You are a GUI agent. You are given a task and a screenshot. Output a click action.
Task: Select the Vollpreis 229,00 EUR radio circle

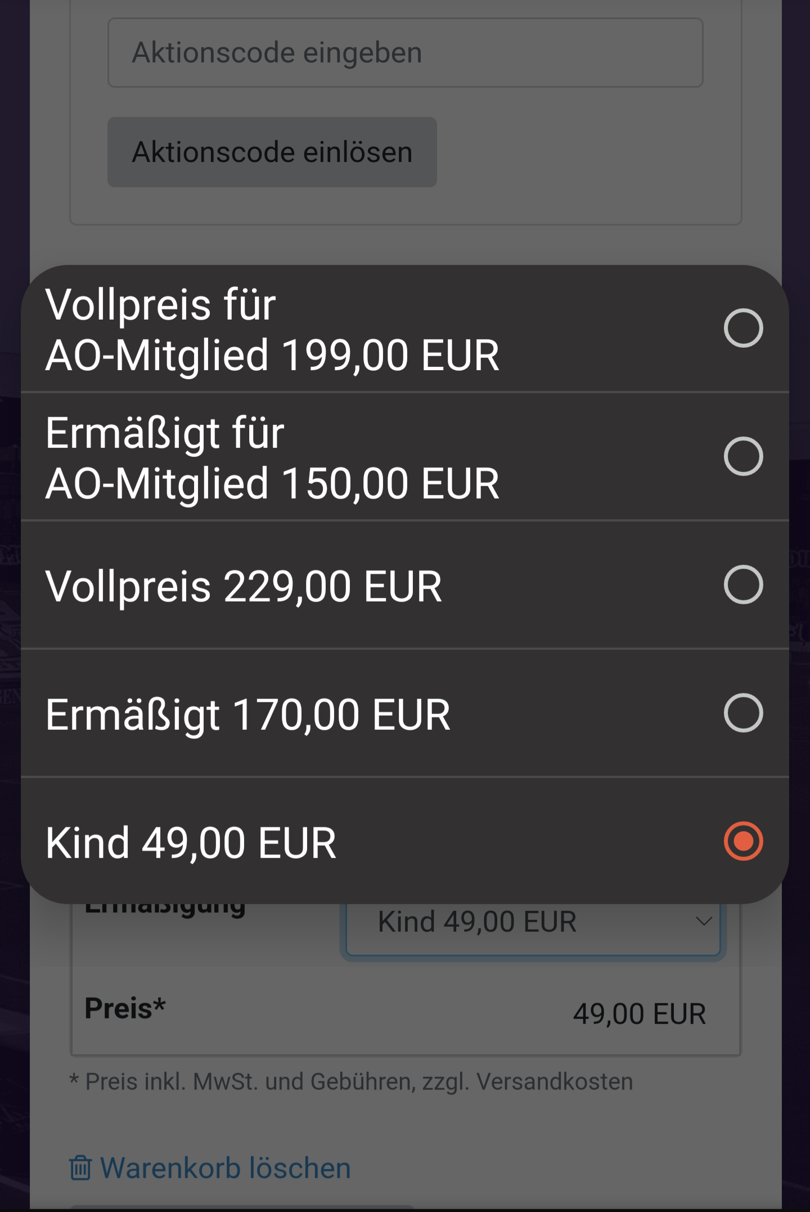743,585
